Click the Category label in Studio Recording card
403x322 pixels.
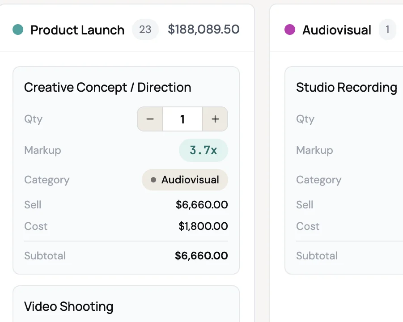(x=319, y=180)
